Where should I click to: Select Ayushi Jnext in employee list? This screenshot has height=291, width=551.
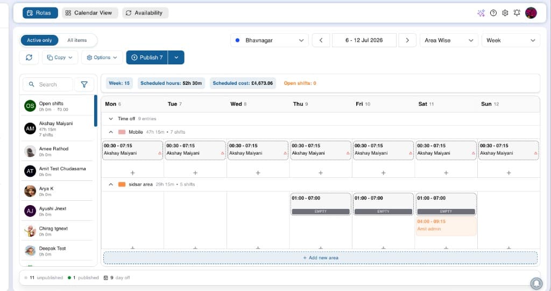pyautogui.click(x=57, y=211)
